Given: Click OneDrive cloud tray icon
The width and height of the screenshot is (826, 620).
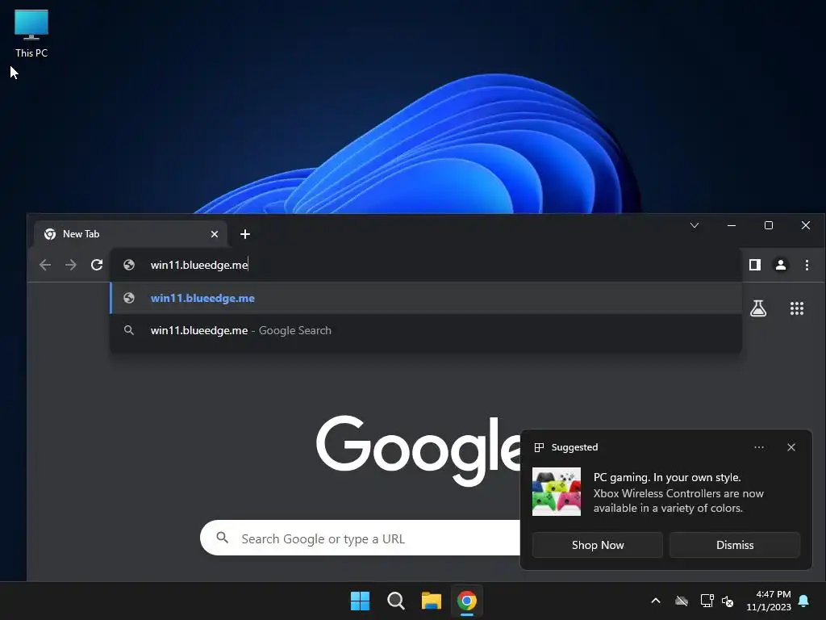Looking at the screenshot, I should [x=682, y=601].
